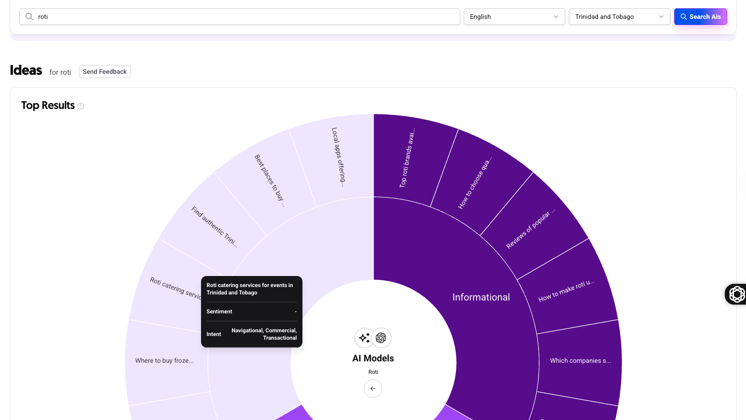Expand the Trinidad and Tobago country dropdown
Image resolution: width=746 pixels, height=420 pixels.
click(x=619, y=17)
